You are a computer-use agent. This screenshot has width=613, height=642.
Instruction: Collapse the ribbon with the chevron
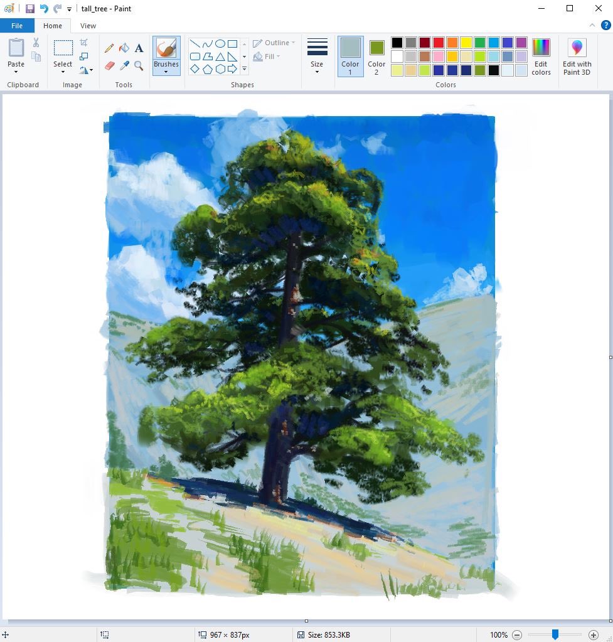(592, 25)
